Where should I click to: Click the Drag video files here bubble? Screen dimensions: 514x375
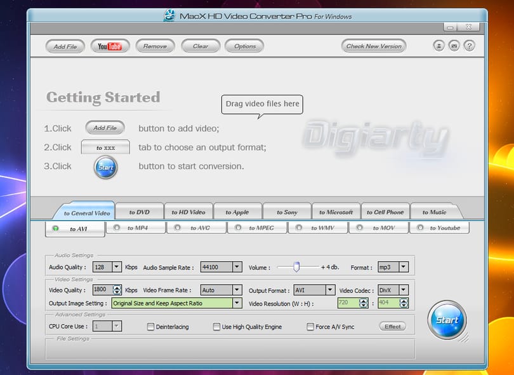pyautogui.click(x=262, y=104)
